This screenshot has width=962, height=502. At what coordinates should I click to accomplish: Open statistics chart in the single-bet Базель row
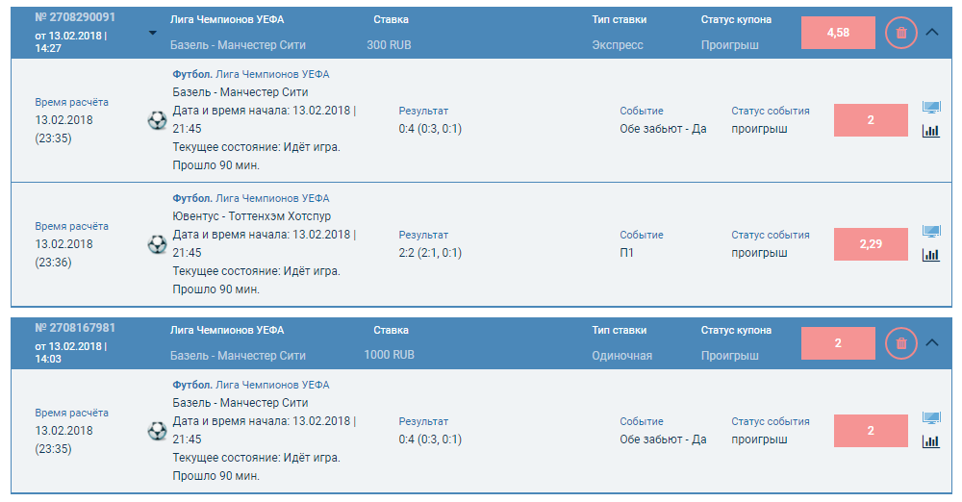pos(930,441)
